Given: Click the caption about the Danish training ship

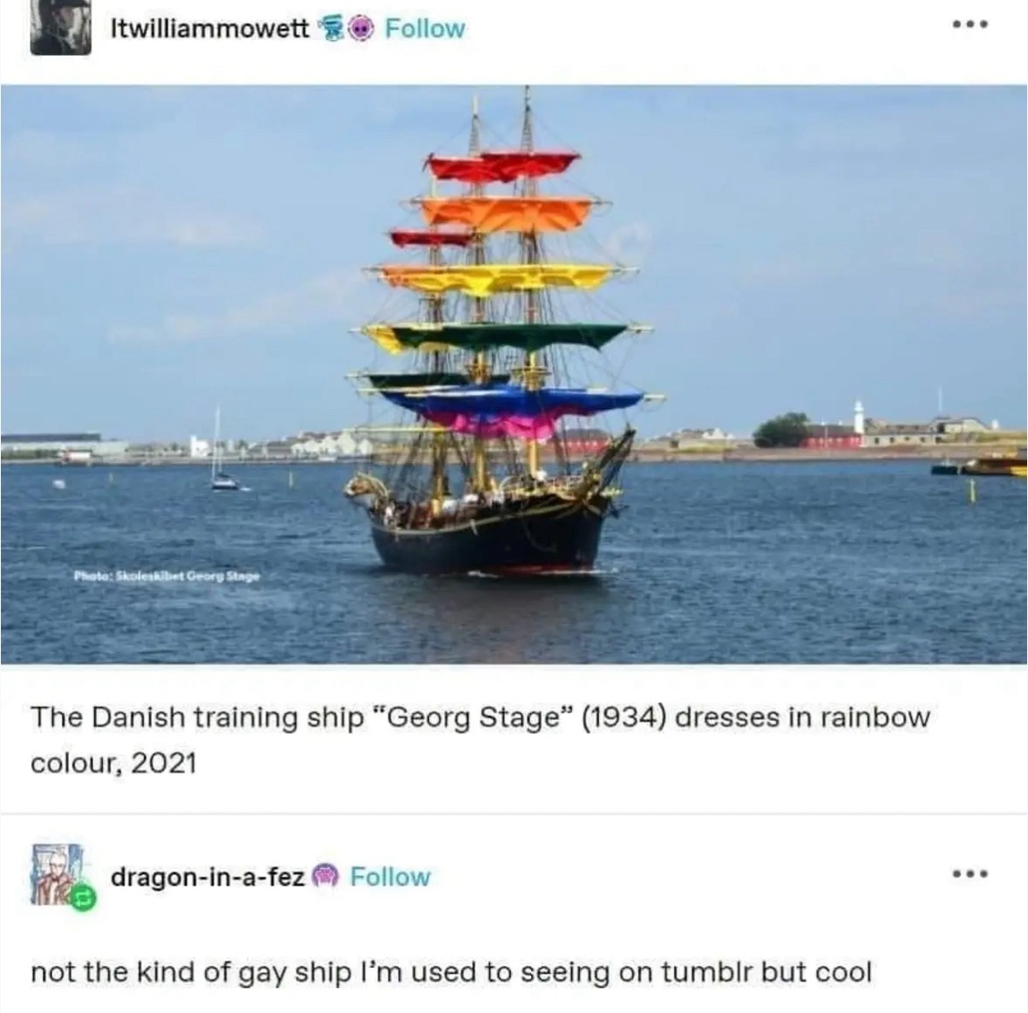Looking at the screenshot, I should point(480,739).
